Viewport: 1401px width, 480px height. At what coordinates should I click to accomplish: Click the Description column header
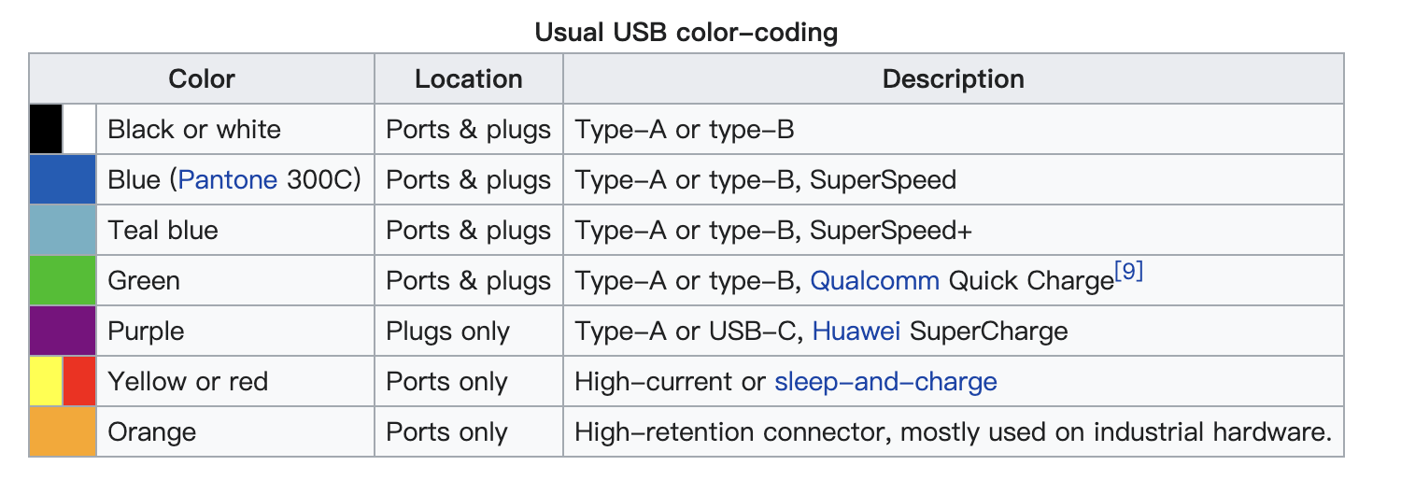pos(953,78)
